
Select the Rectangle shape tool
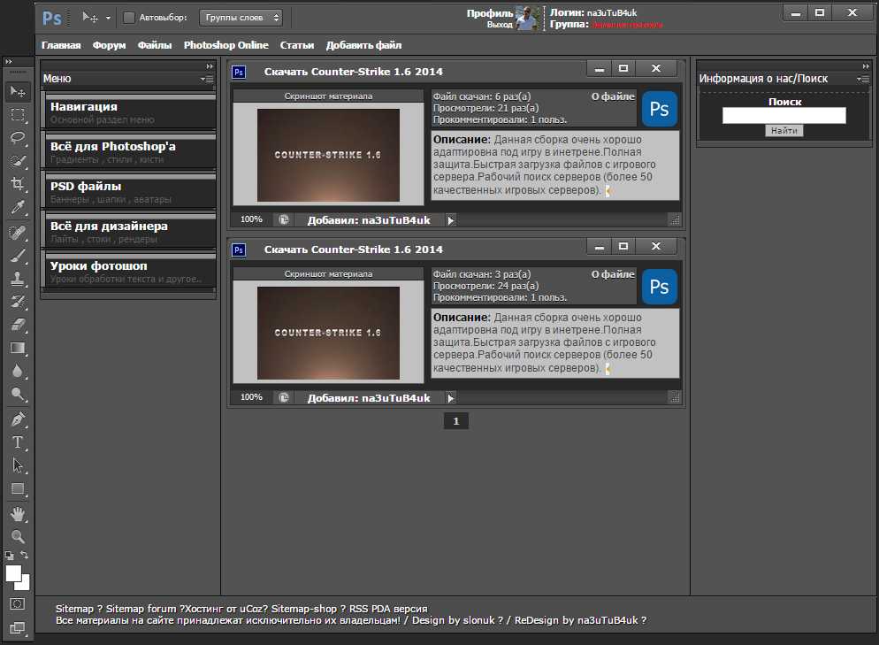18,488
